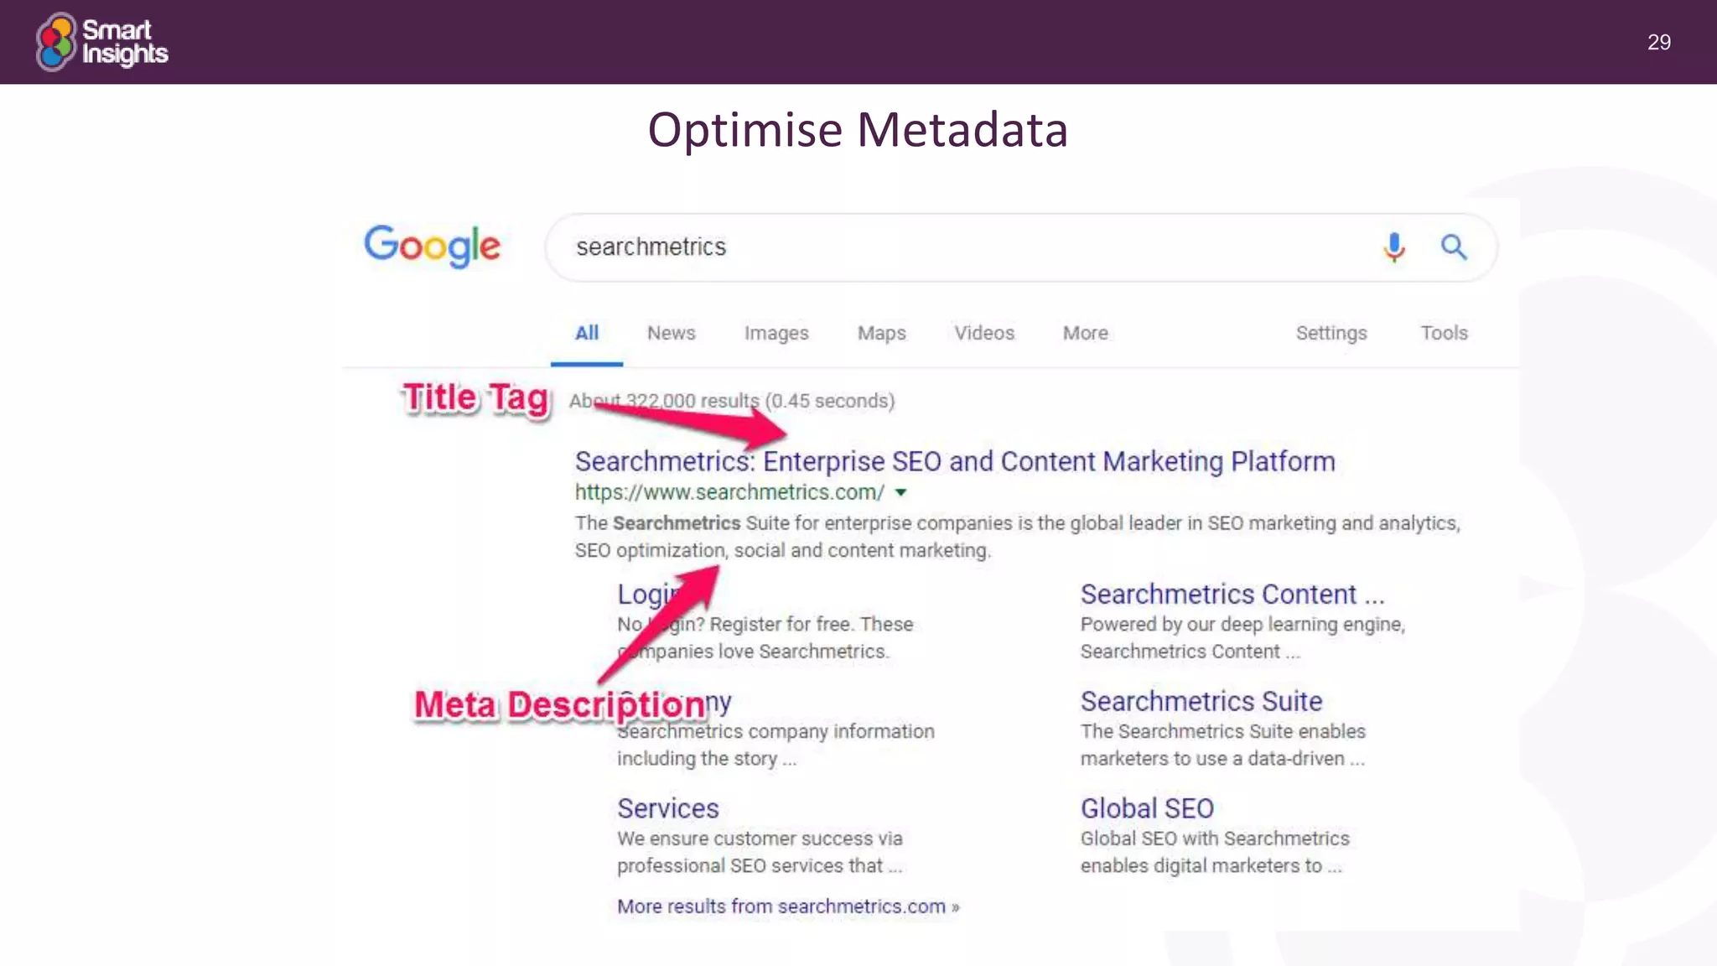This screenshot has height=966, width=1717.
Task: Switch to the News tab
Action: pyautogui.click(x=671, y=333)
